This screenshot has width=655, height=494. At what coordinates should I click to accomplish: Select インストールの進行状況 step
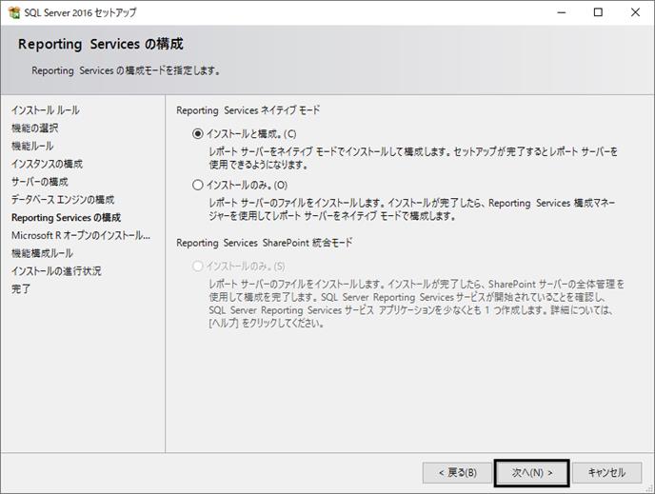(56, 271)
